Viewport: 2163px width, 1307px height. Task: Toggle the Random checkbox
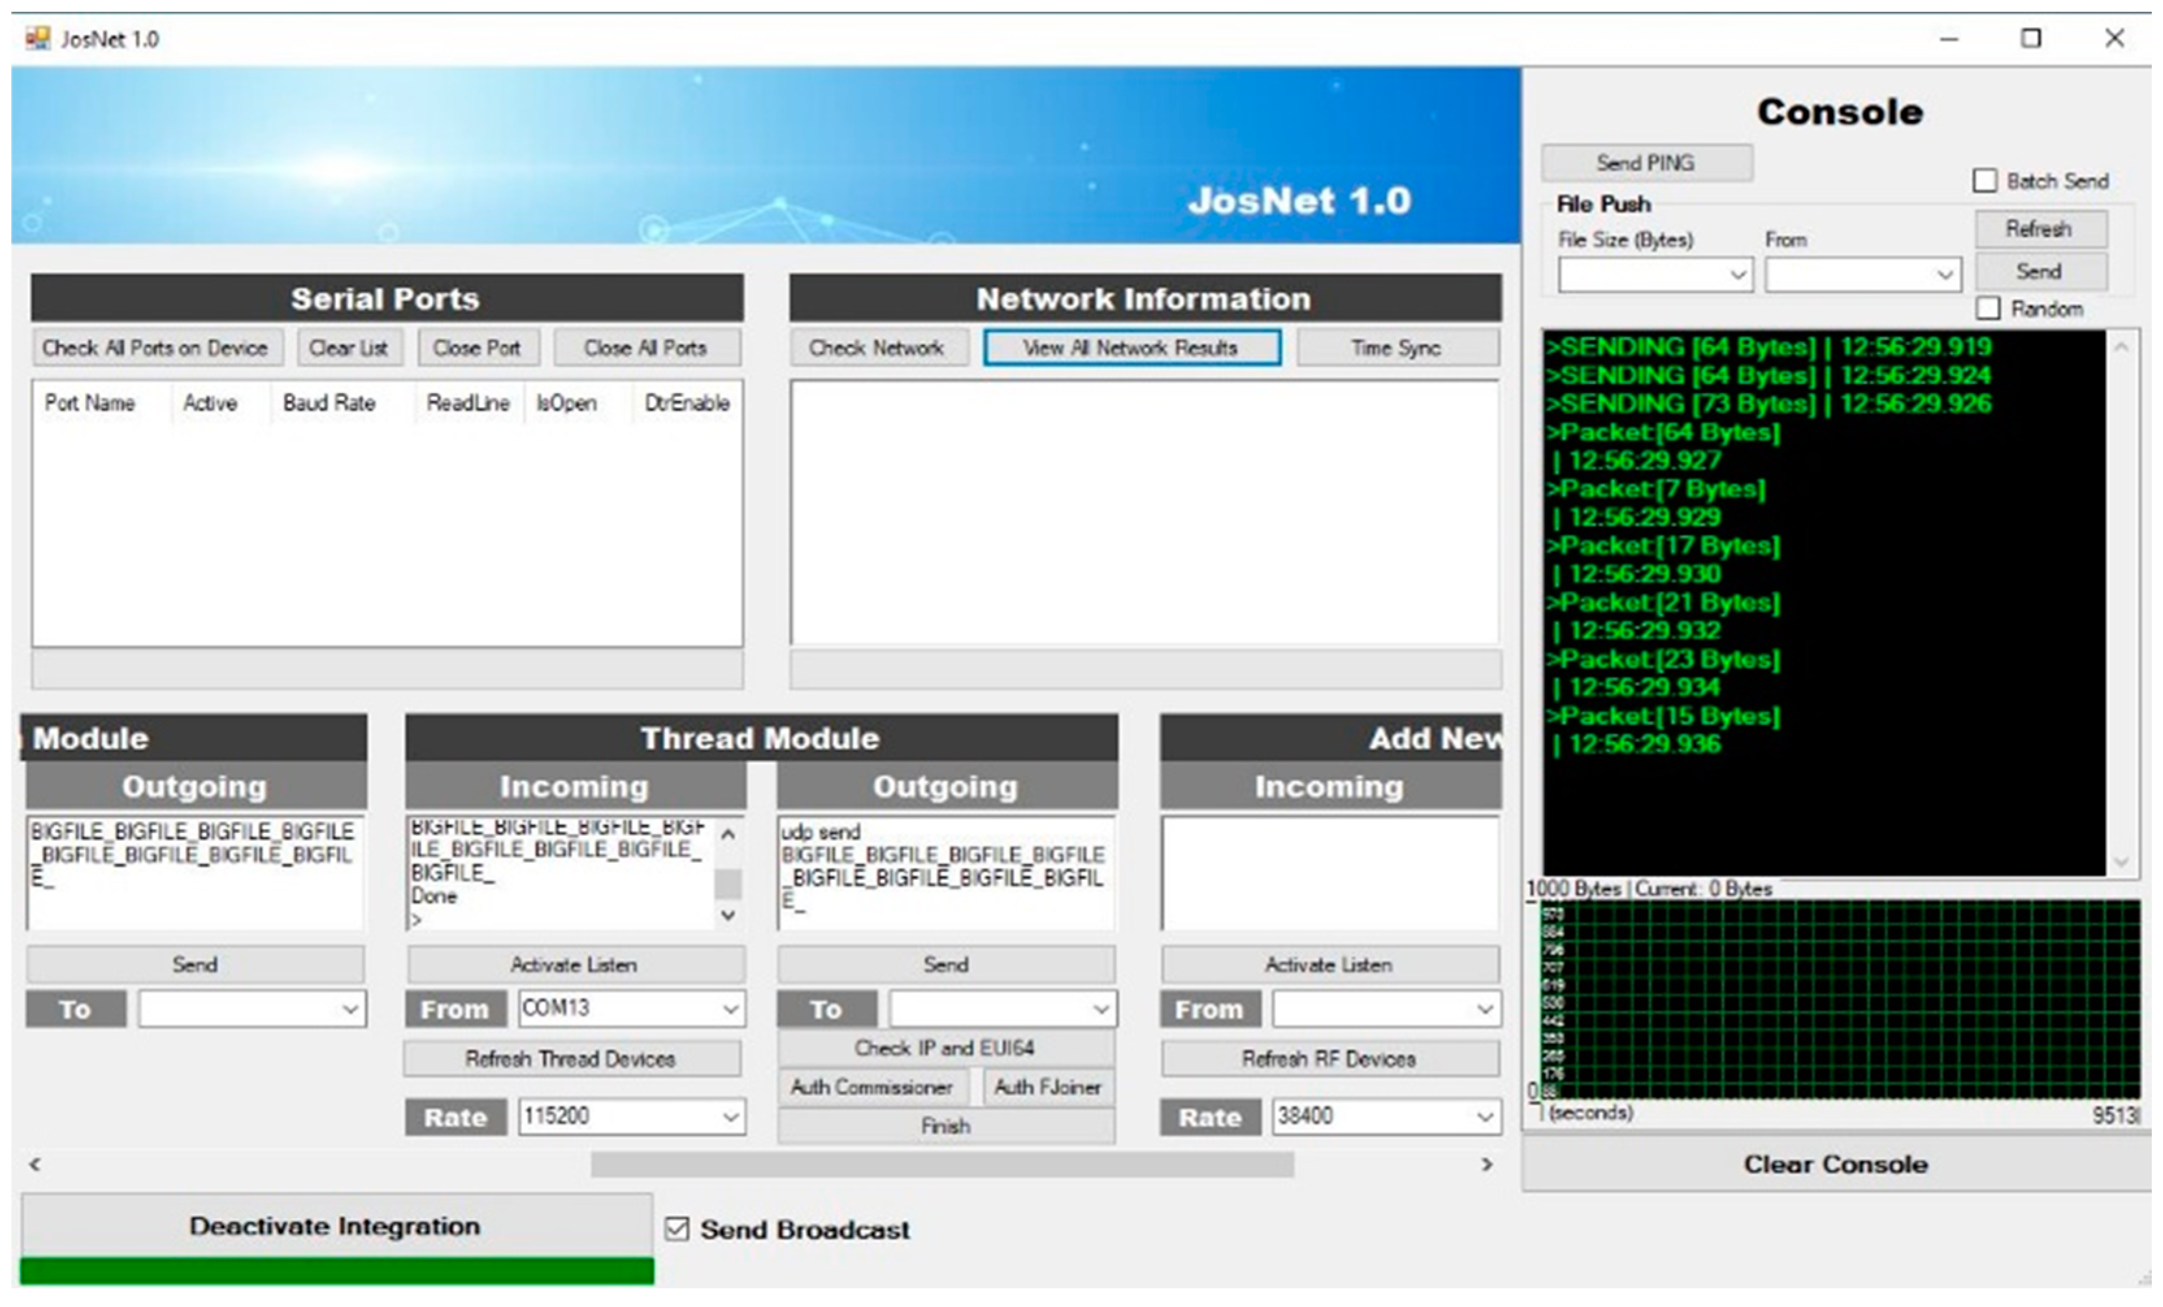[1988, 309]
